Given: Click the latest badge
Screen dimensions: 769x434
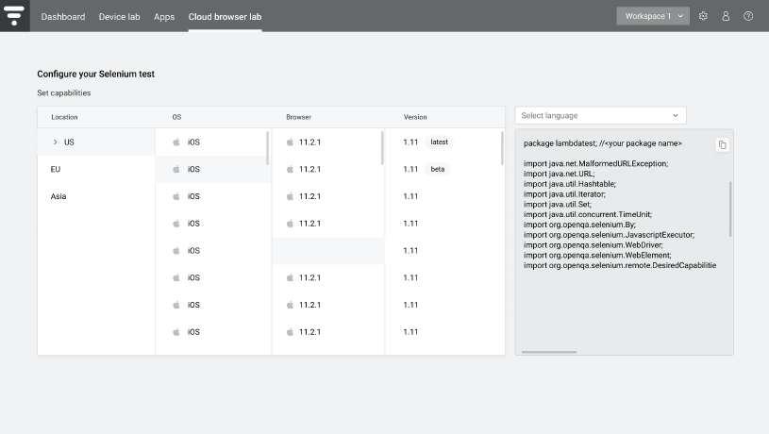Looking at the screenshot, I should pyautogui.click(x=439, y=142).
